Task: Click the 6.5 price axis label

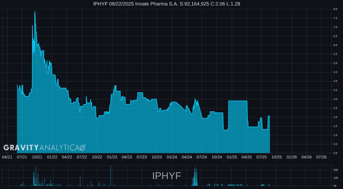Action: click(x=335, y=36)
